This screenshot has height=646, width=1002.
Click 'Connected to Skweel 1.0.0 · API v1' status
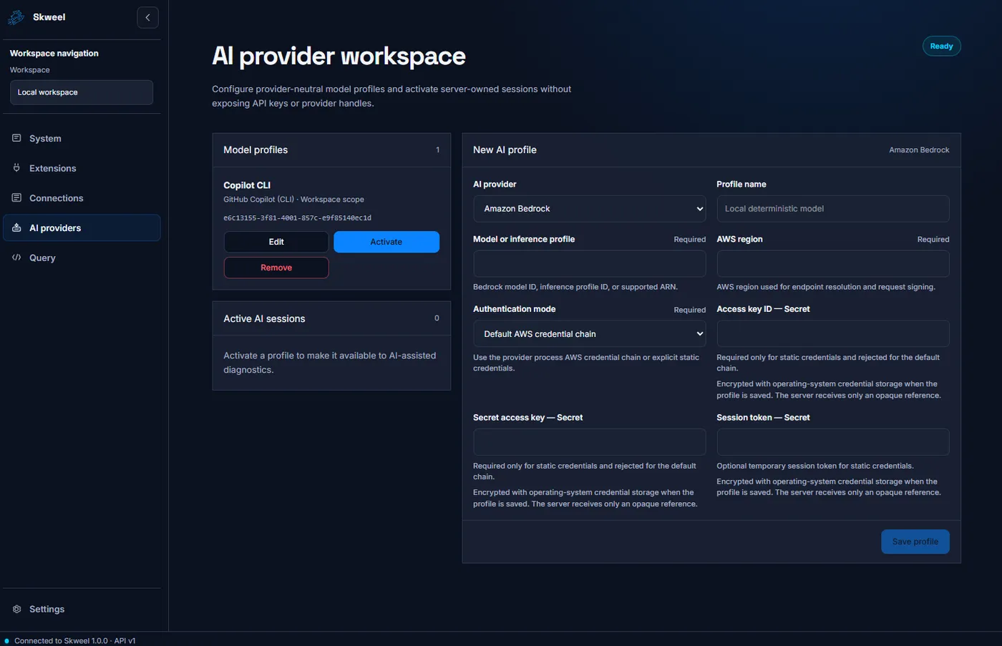[75, 640]
